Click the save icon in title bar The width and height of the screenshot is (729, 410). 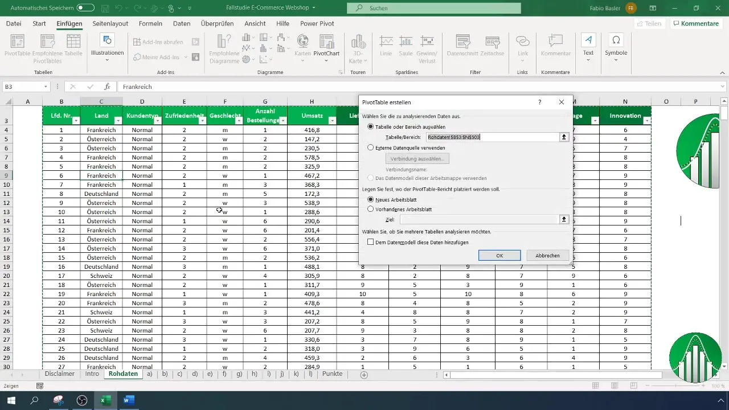106,8
